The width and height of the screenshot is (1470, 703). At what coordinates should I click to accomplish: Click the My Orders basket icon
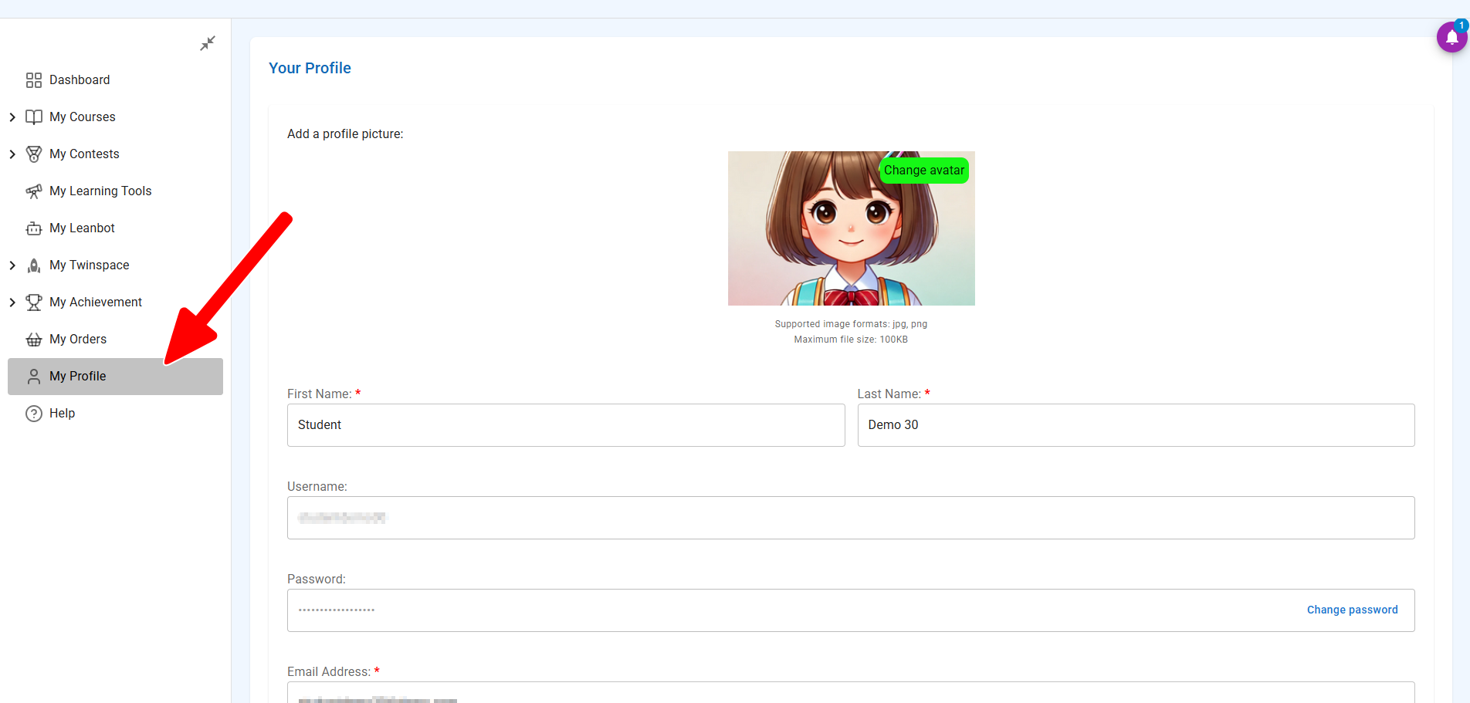(x=34, y=340)
